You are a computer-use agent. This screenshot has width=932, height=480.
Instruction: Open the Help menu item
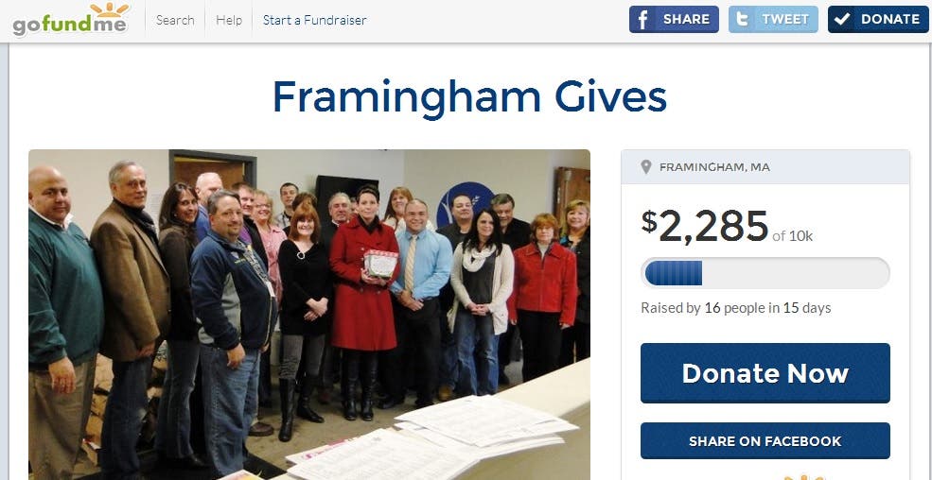pos(229,20)
